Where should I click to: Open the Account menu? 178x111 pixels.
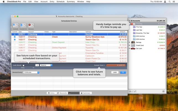44,2
